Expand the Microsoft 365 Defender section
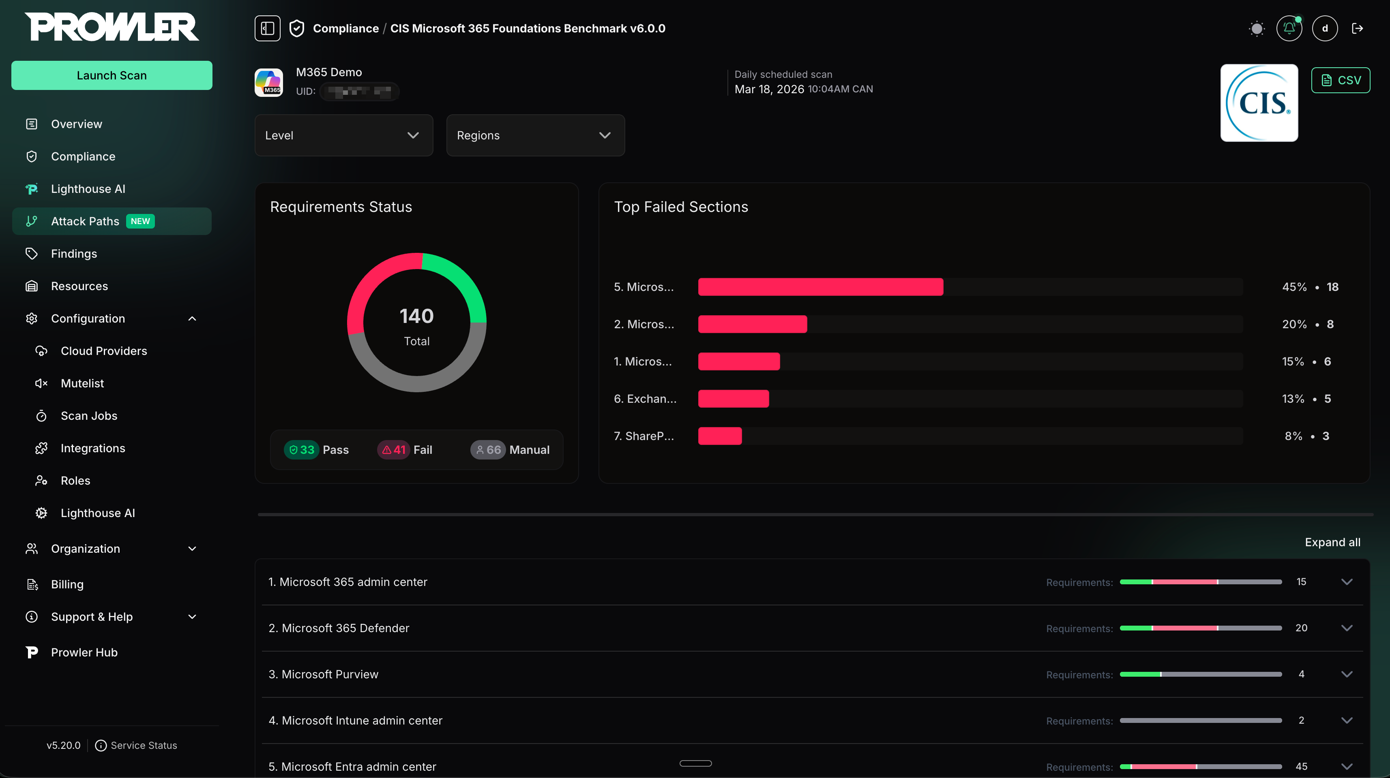 [1346, 628]
